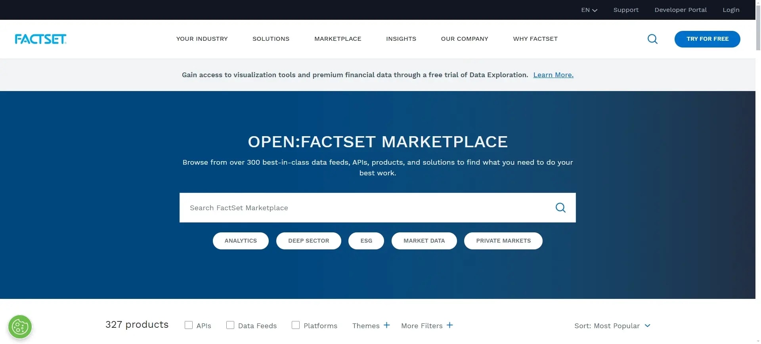Click plus icon next to Themes
The image size is (761, 344).
tap(387, 325)
